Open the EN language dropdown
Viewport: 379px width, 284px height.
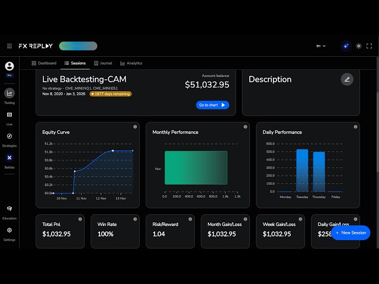321,46
